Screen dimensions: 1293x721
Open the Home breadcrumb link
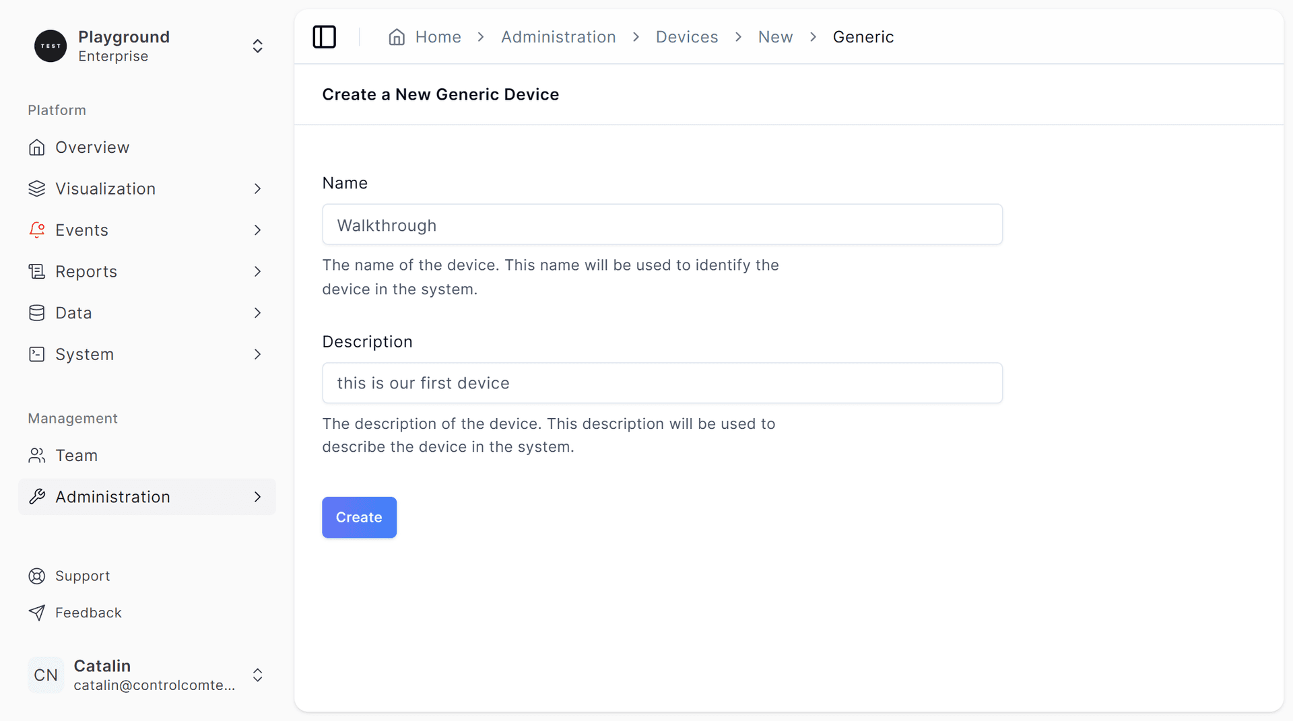point(438,37)
